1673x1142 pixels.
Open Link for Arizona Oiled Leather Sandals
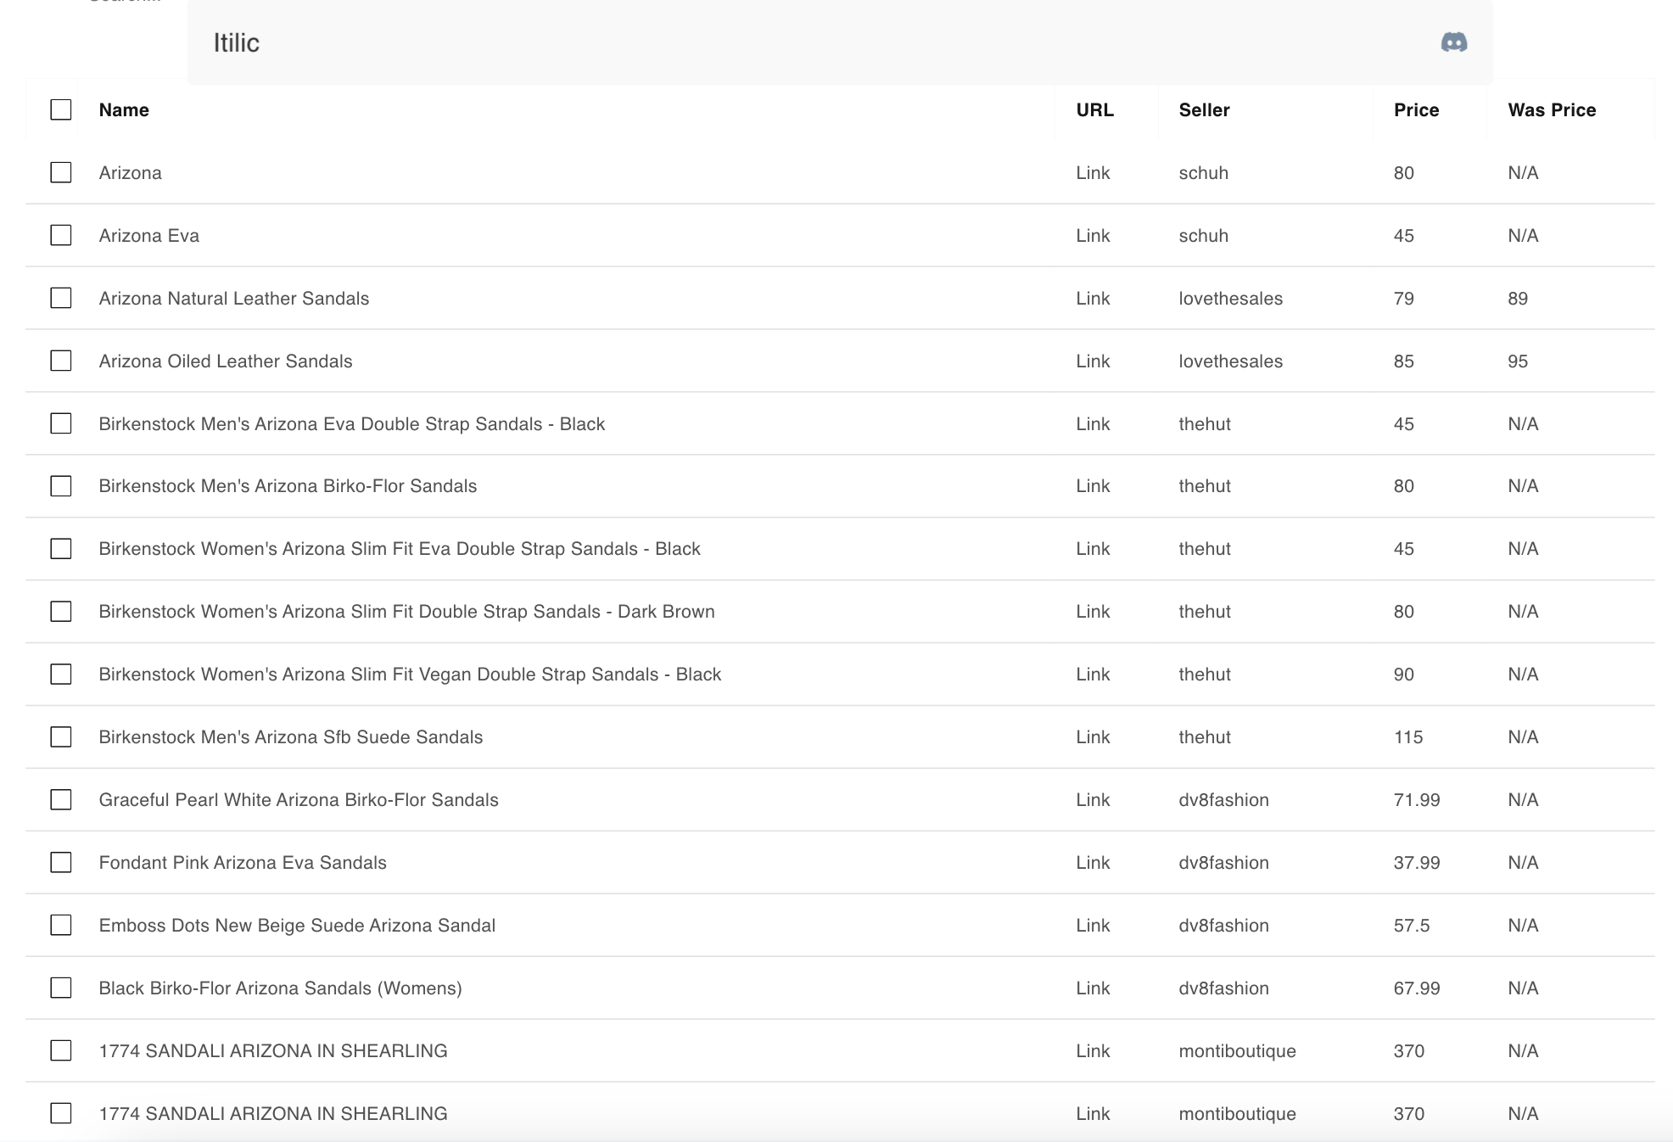1093,361
